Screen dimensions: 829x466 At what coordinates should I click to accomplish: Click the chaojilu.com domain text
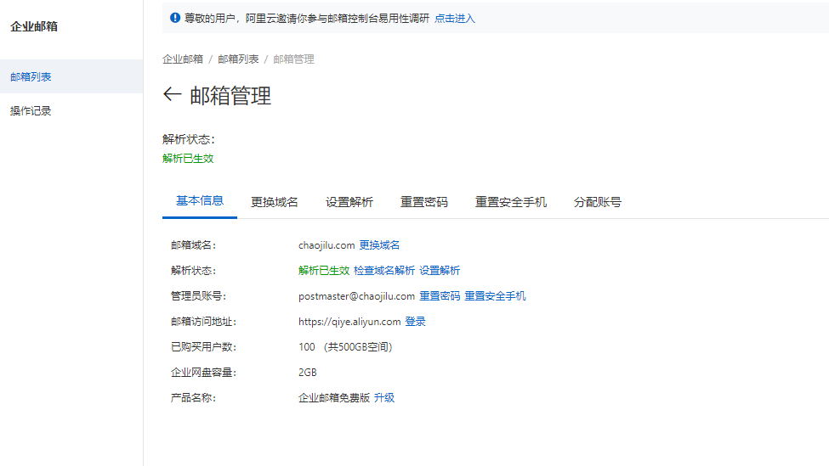coord(326,244)
